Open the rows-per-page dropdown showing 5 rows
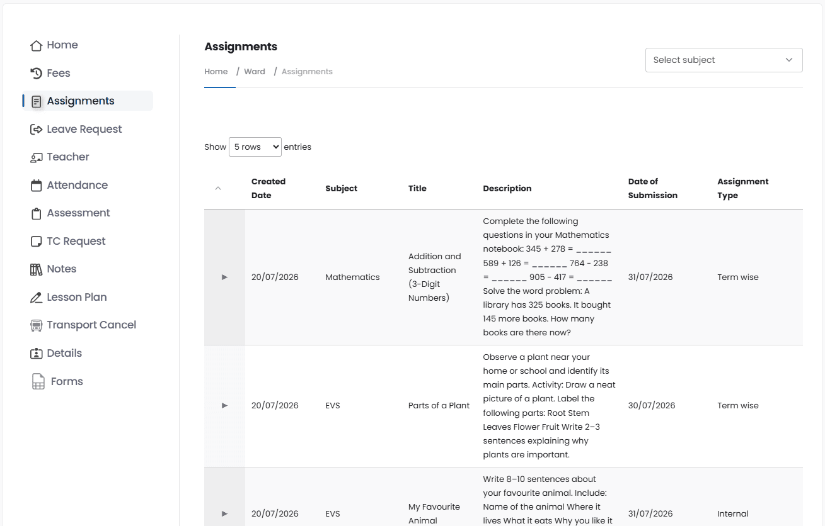The width and height of the screenshot is (825, 526). point(255,147)
